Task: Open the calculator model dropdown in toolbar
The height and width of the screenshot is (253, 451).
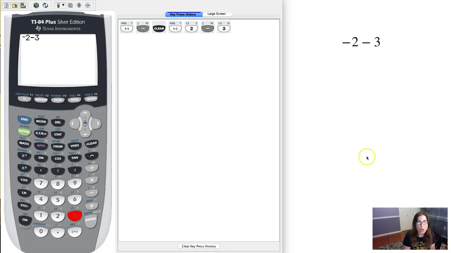Action: (x=60, y=5)
